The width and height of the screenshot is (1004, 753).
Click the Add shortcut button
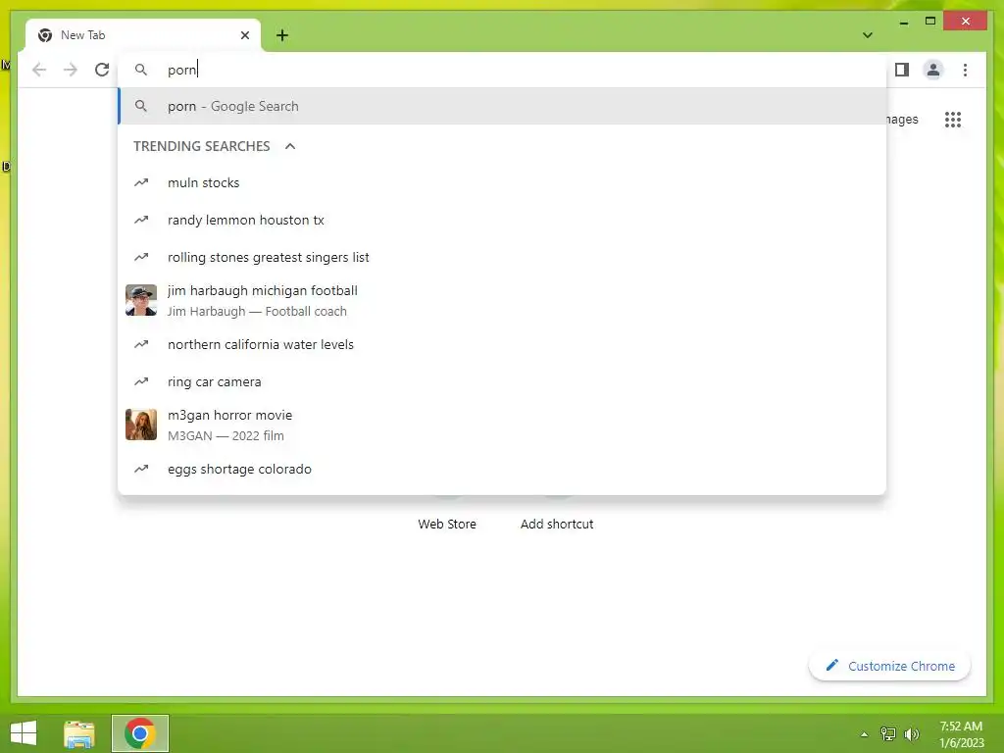point(557,524)
